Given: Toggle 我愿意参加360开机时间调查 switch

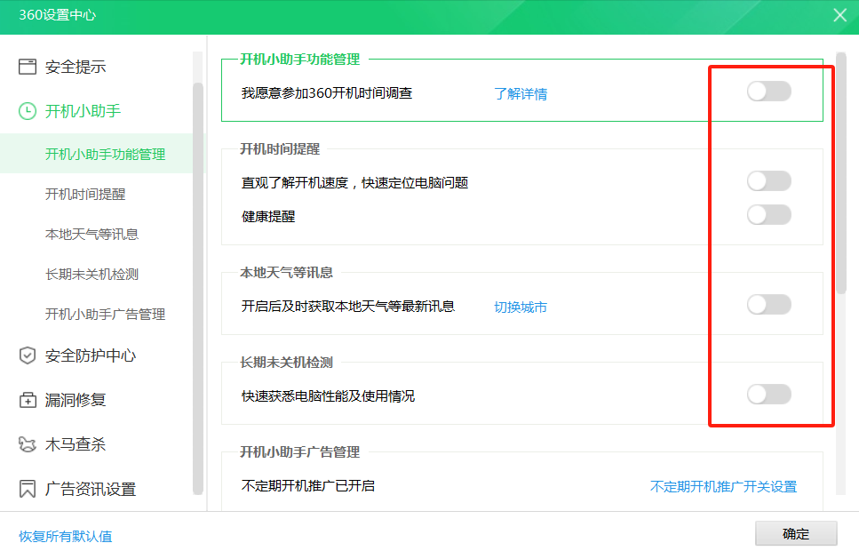Looking at the screenshot, I should (768, 91).
